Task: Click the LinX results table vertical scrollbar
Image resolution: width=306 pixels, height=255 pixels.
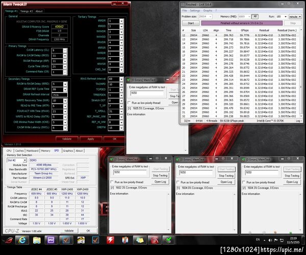Action: (x=301, y=74)
